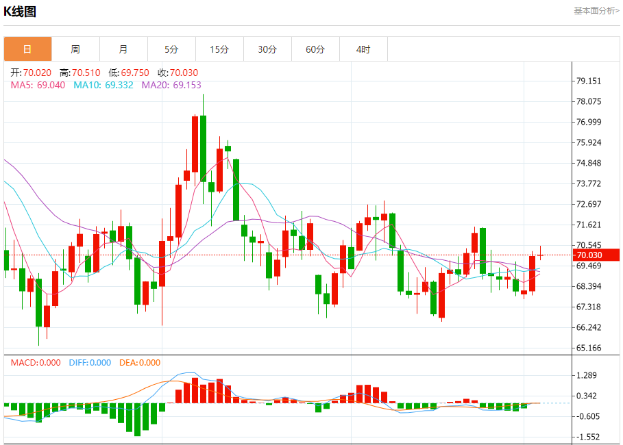The image size is (623, 445).
Task: Click the DIFF:0.000 indicator label
Action: pos(90,362)
